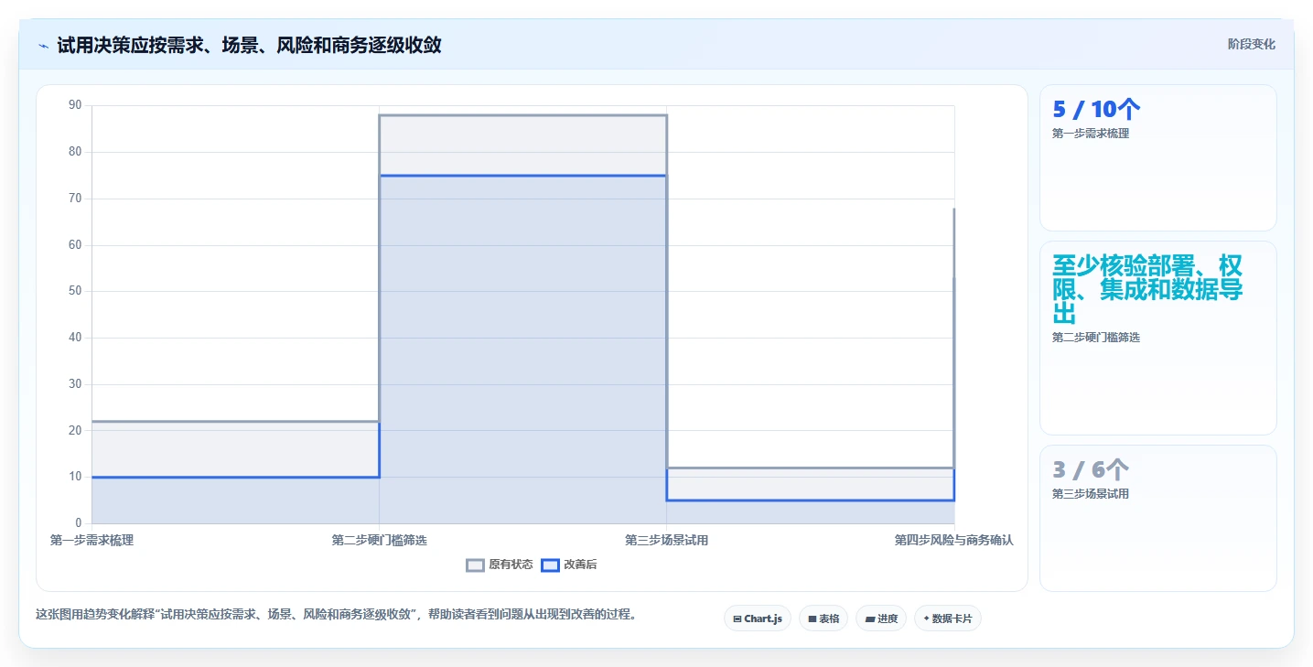This screenshot has width=1313, height=667.
Task: Click the 阶段变化 label in header
Action: point(1251,45)
